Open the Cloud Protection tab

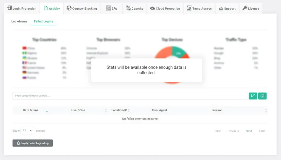[165, 9]
